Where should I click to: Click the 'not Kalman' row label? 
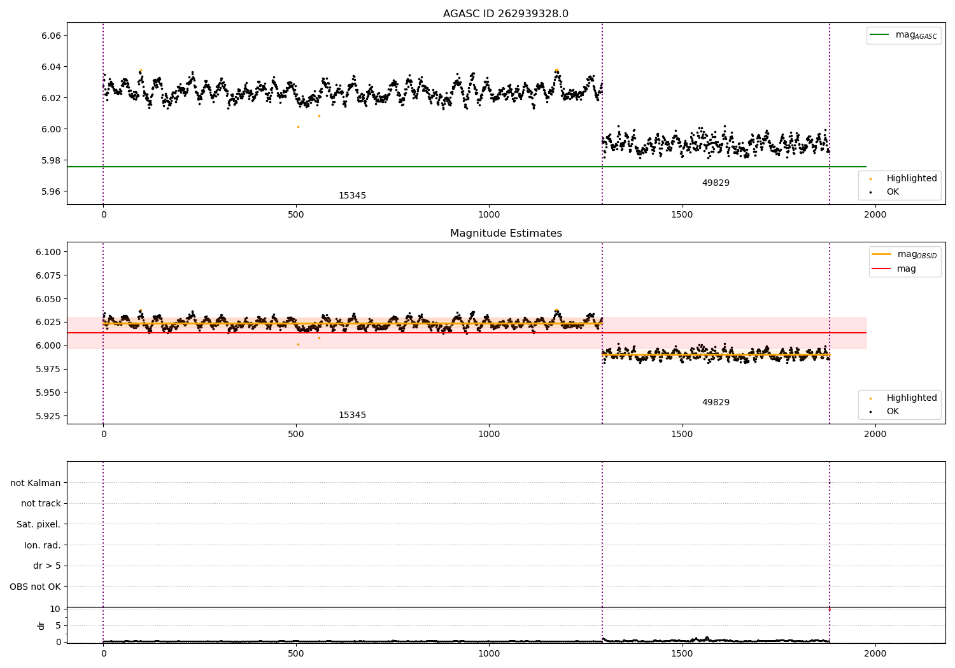click(x=36, y=483)
